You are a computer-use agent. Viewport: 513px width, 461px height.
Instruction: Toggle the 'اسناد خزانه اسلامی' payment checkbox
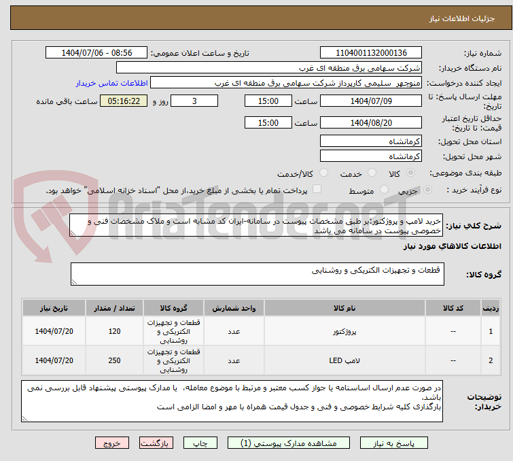(x=317, y=190)
